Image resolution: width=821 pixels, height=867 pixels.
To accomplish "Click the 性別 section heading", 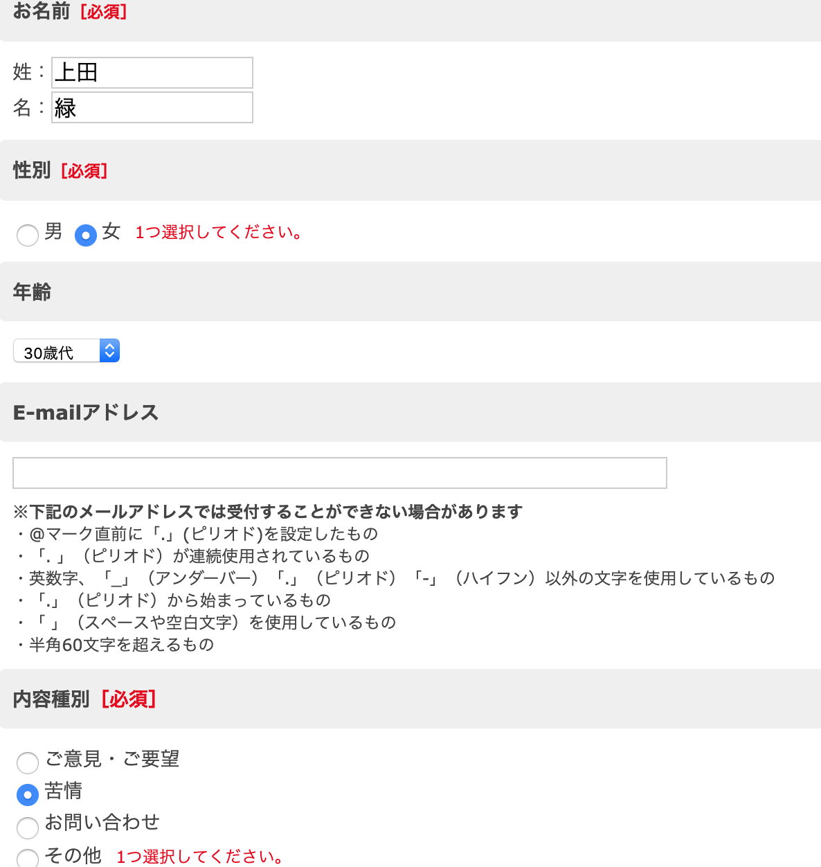I will tap(32, 170).
